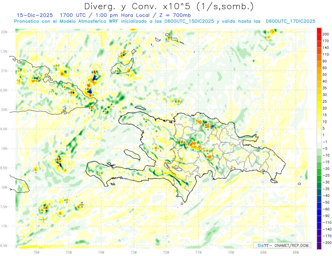Image resolution: width=332 pixels, height=256 pixels.
Task: Click the 73W longitude label
Action: (x=134, y=252)
